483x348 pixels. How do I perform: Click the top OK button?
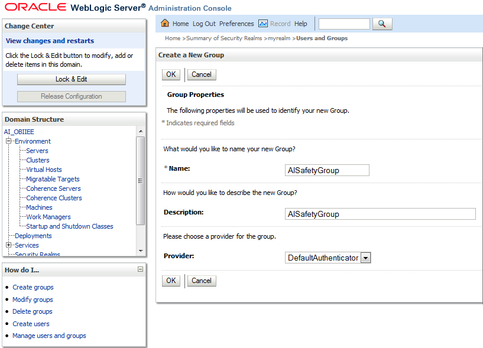coord(171,74)
